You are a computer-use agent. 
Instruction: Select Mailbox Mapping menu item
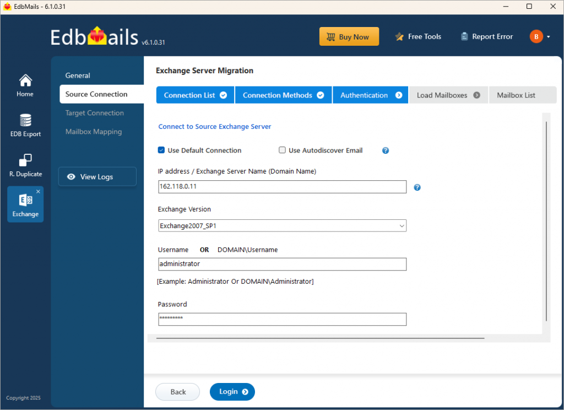[x=94, y=132]
